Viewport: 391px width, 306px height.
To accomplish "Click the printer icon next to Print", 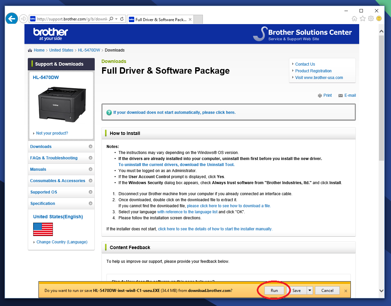I will 320,95.
